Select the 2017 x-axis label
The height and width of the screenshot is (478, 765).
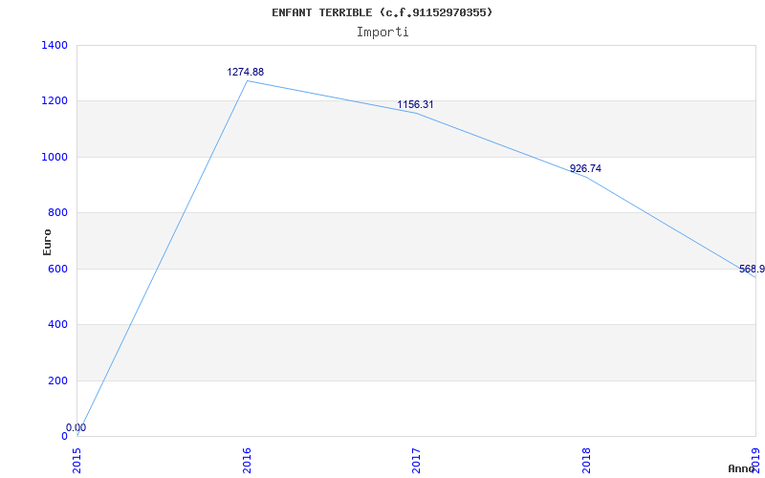pyautogui.click(x=417, y=460)
